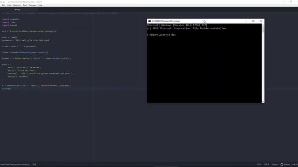
Task: Click the command prompt line "cd des"
Action: click(162, 35)
